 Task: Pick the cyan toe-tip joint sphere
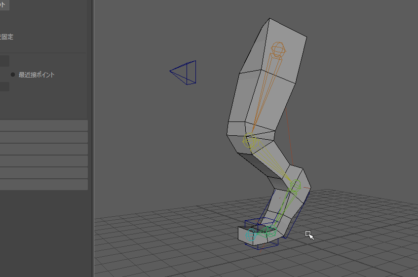pyautogui.click(x=251, y=235)
